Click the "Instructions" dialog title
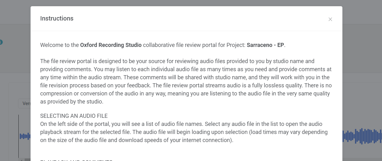The width and height of the screenshot is (382, 161). pyautogui.click(x=57, y=18)
